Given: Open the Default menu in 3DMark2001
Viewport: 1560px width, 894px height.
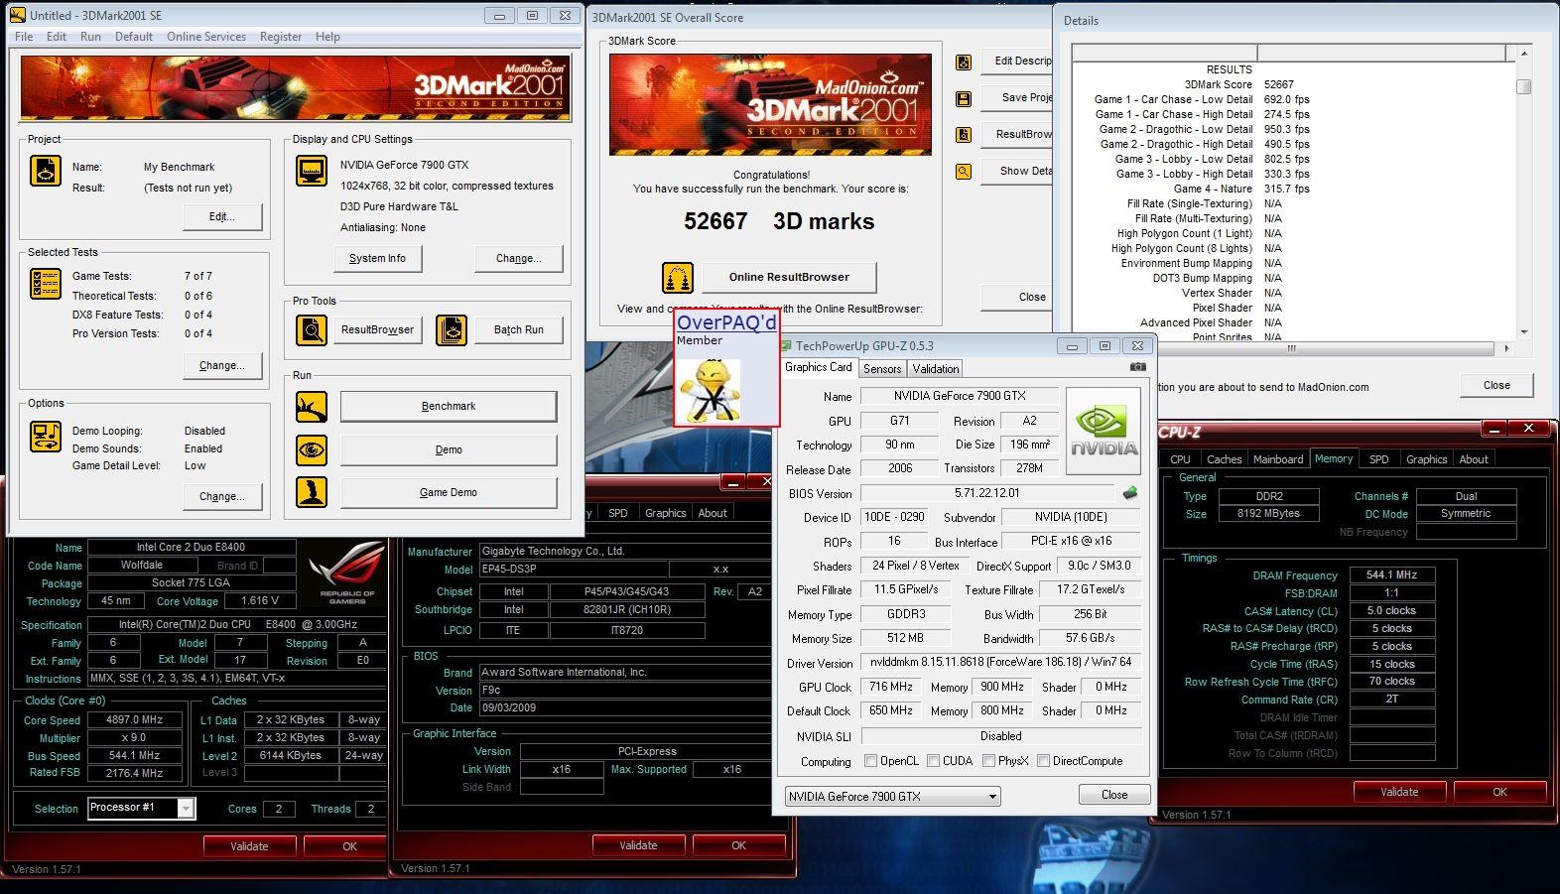Looking at the screenshot, I should (134, 37).
